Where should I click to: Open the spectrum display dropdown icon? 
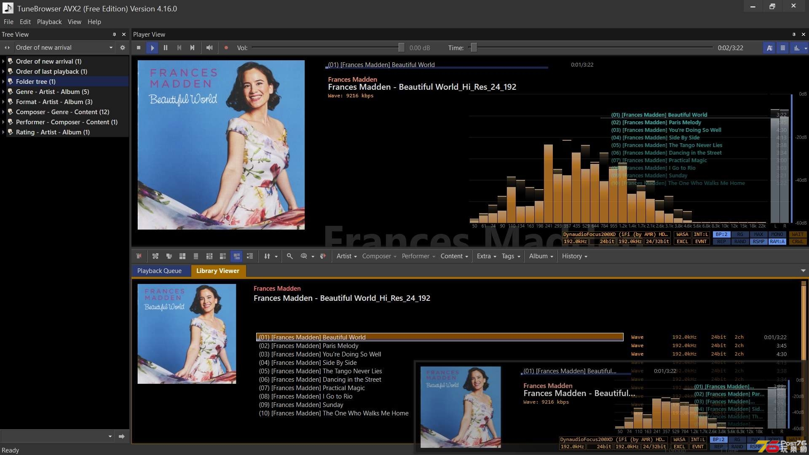(806, 48)
